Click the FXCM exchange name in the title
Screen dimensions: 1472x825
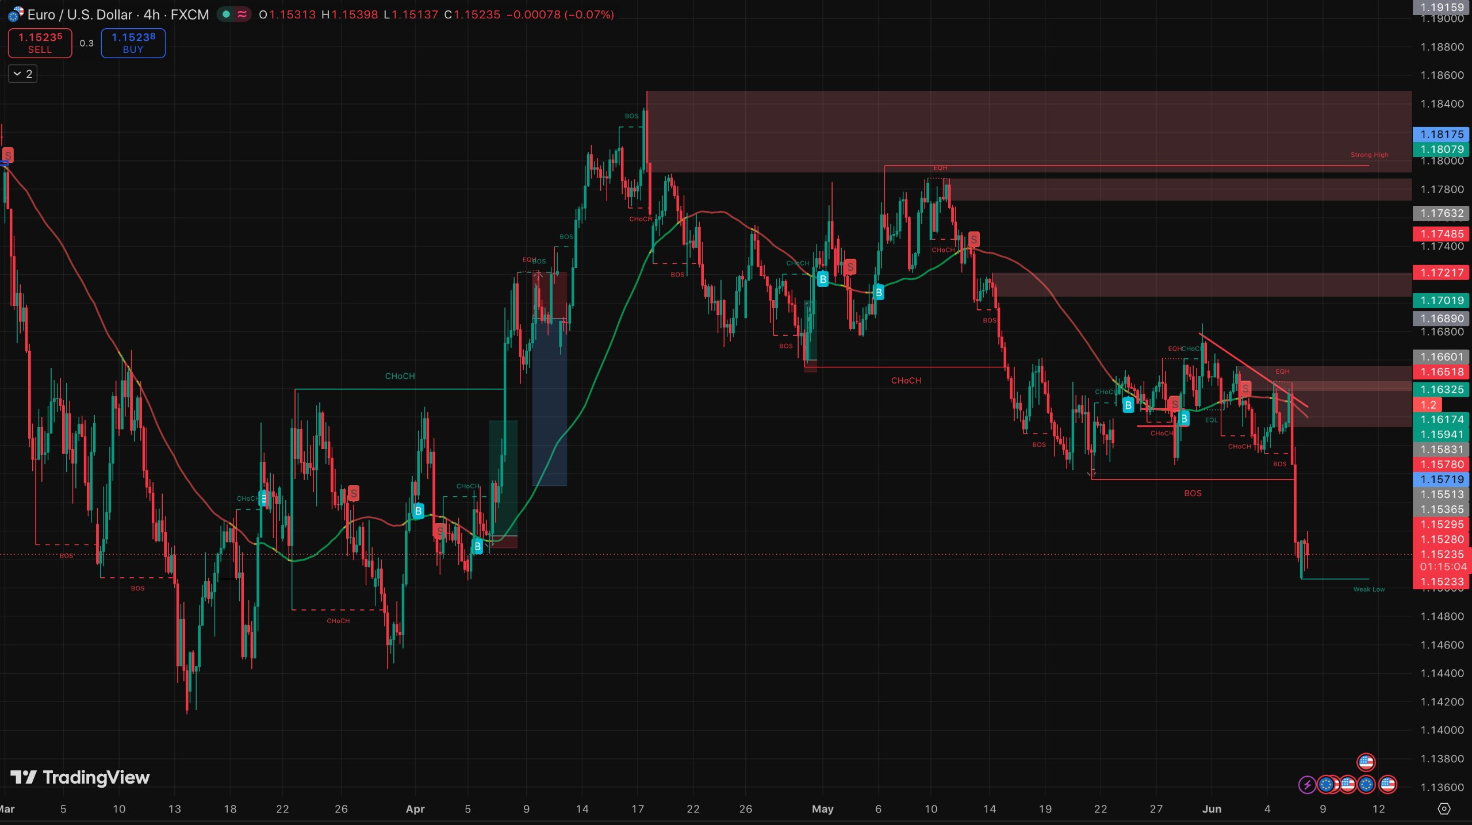[x=190, y=14]
